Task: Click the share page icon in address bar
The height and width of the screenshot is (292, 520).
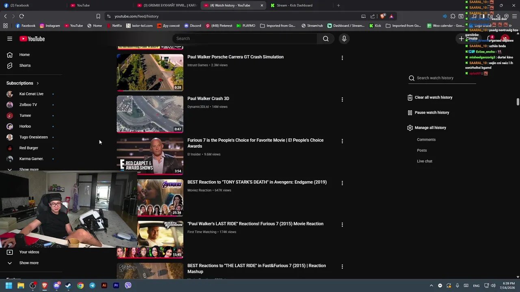Action: (373, 16)
